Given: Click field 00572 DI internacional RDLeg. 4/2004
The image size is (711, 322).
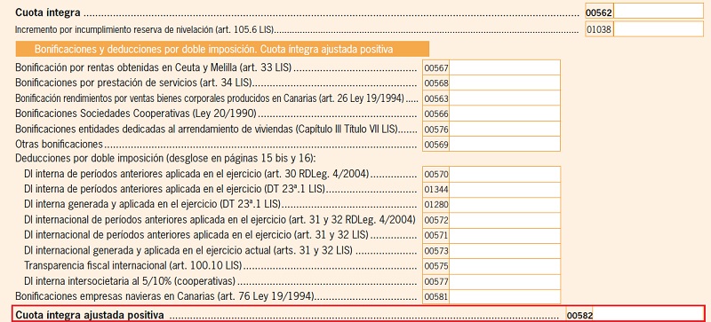Looking at the screenshot, I should click(505, 220).
